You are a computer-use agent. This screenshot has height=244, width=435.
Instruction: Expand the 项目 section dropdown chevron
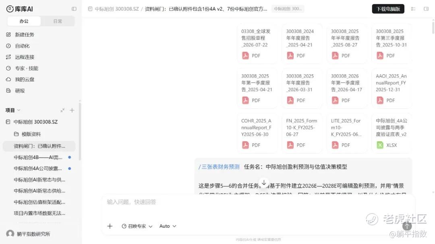tap(19, 110)
